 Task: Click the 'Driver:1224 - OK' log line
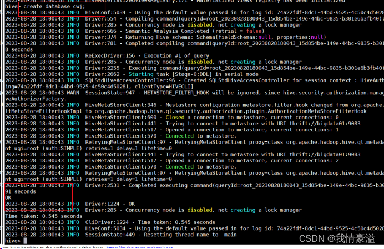[x=70, y=204]
